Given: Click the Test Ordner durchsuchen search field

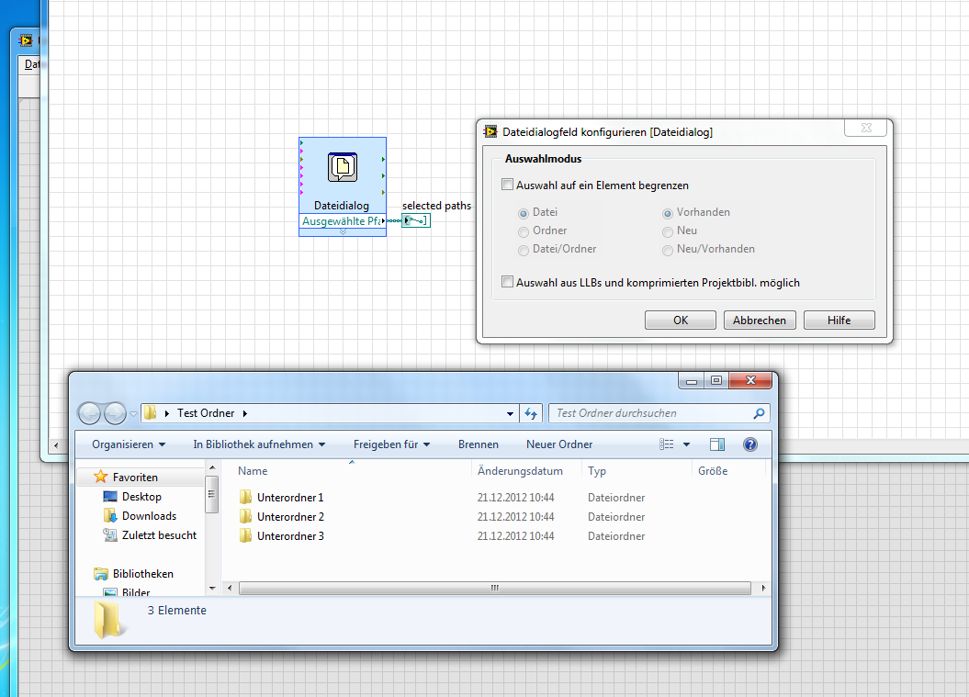Looking at the screenshot, I should (653, 413).
